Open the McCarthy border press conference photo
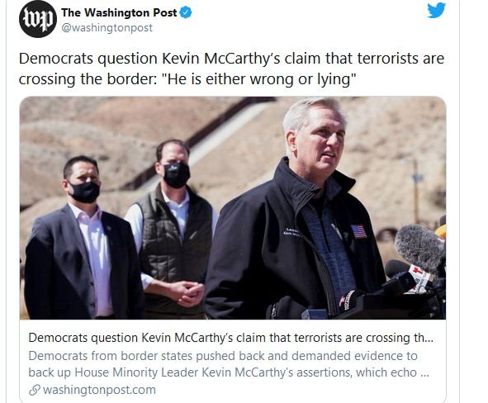 [x=233, y=208]
